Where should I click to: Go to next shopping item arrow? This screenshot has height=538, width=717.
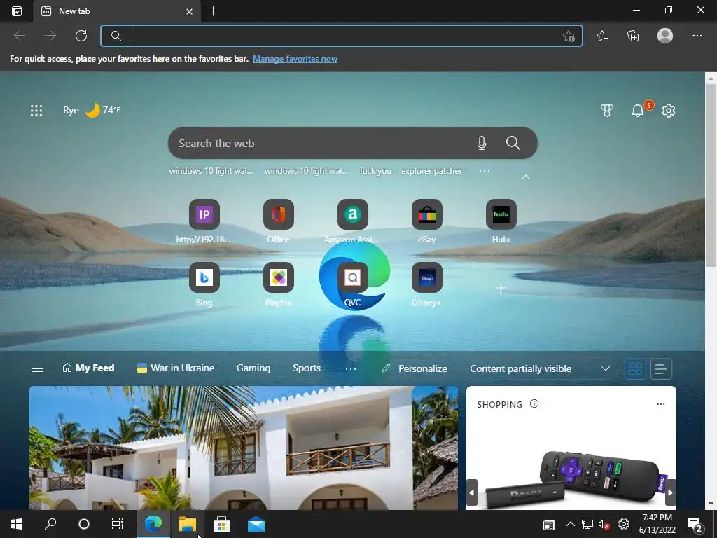pyautogui.click(x=670, y=492)
